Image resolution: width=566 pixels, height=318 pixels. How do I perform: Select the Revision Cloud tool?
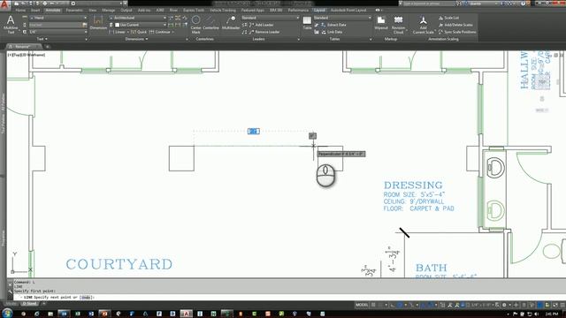pos(398,25)
